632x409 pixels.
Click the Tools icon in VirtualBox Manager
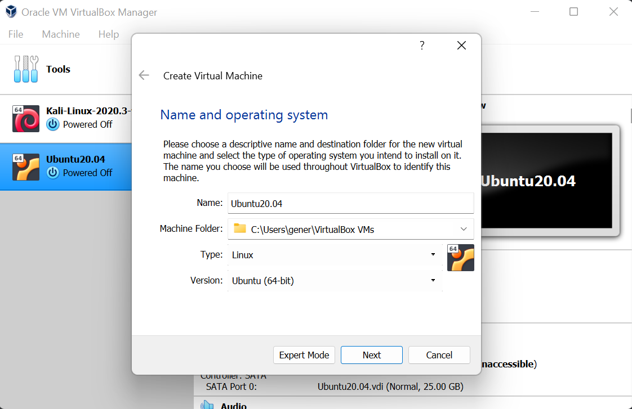(x=26, y=69)
